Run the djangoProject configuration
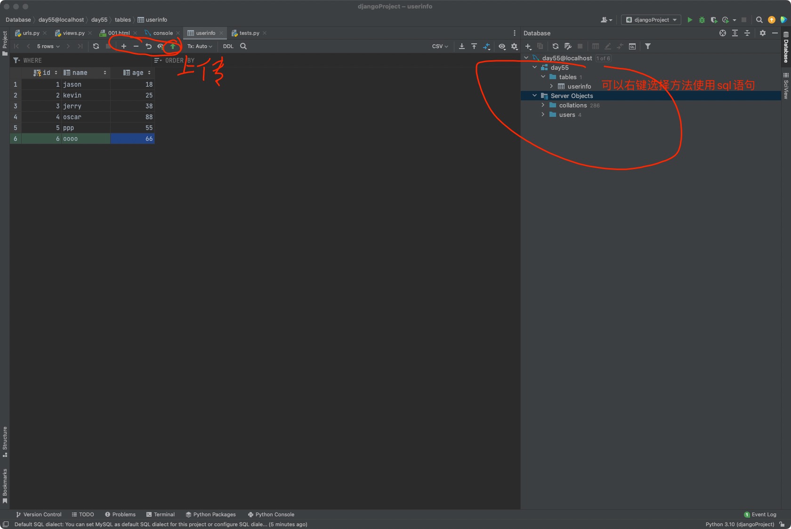This screenshot has width=791, height=529. (690, 20)
